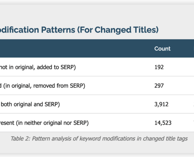Select the count value 192
Viewport: 194px width, 157px height.
coord(159,67)
